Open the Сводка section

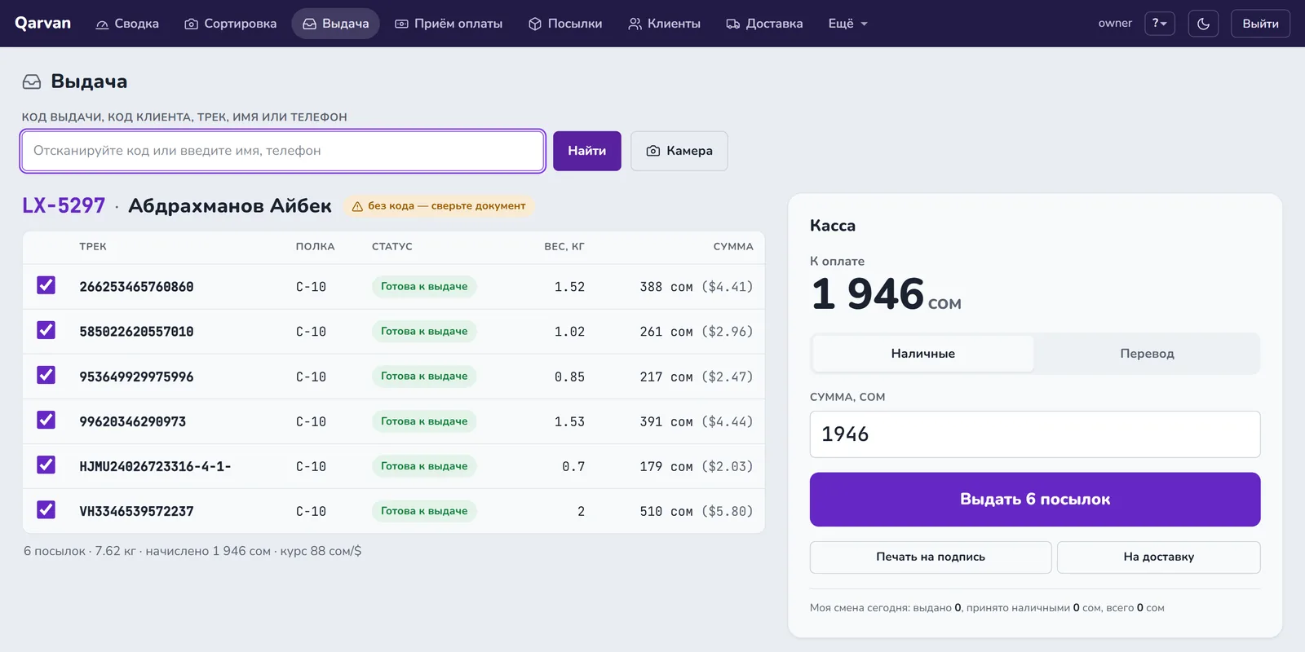click(x=127, y=24)
